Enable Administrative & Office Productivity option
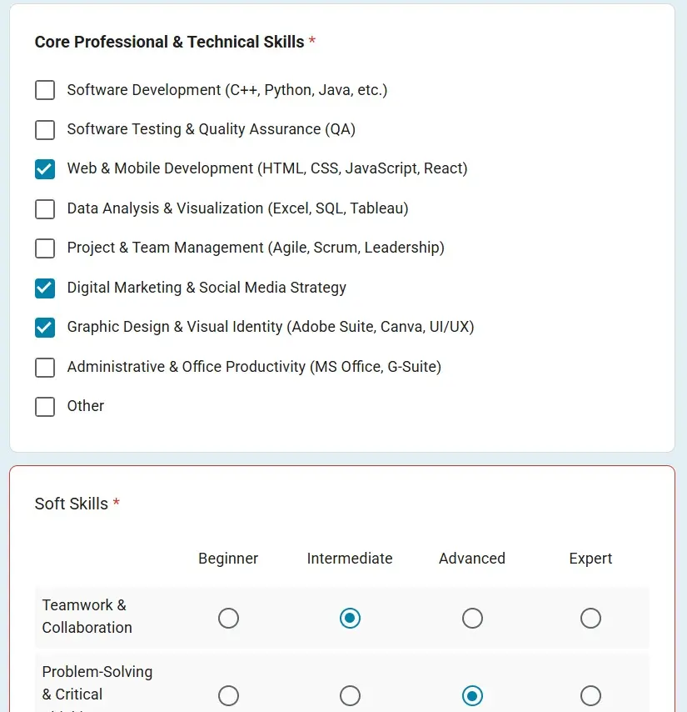Screen dimensions: 687x712 pyautogui.click(x=45, y=367)
